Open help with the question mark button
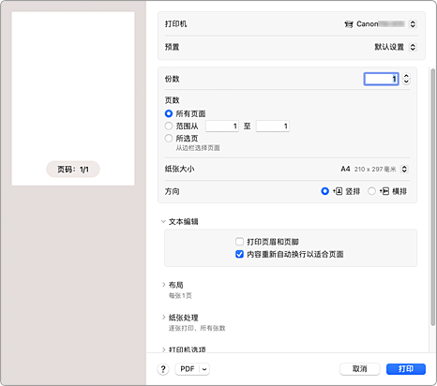Screen dimensions: 437x386 [163, 369]
